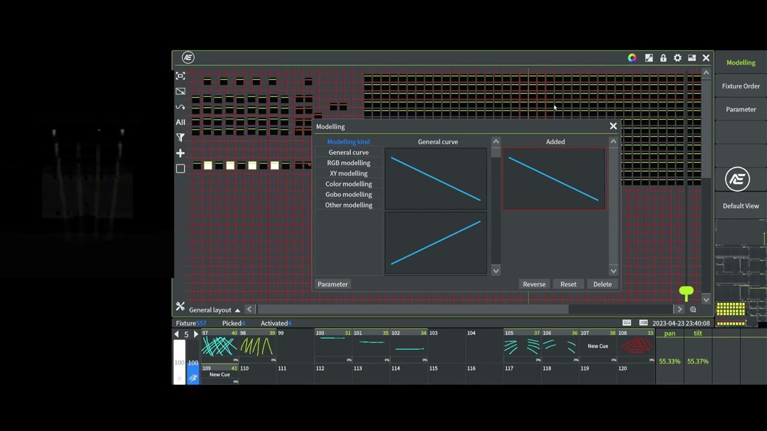Open the Fixture Order side tab
Image resolution: width=767 pixels, height=431 pixels.
(741, 86)
